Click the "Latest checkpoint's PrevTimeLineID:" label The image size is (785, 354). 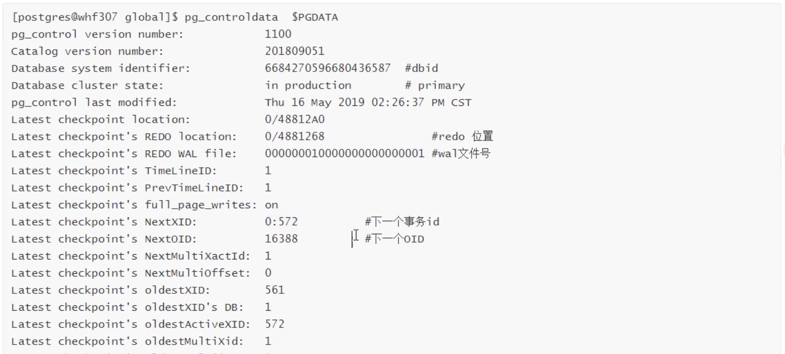point(128,188)
